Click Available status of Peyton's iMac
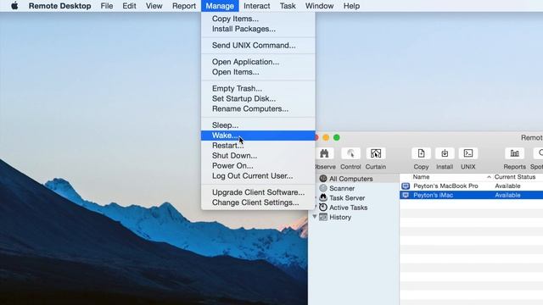The height and width of the screenshot is (305, 543). [x=507, y=196]
